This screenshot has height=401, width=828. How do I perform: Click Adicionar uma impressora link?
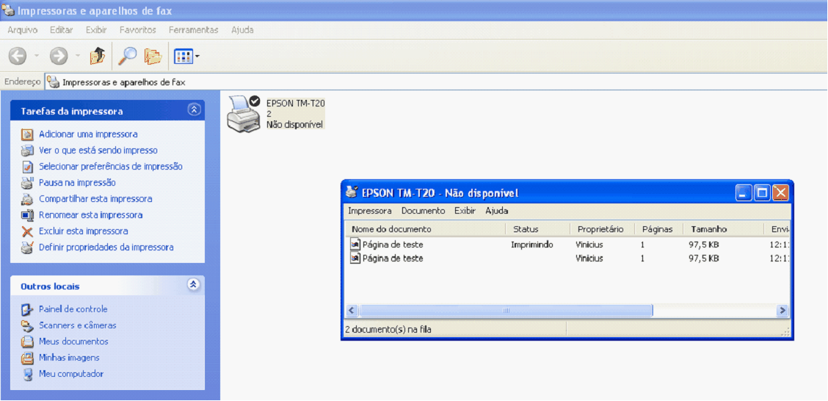point(87,134)
